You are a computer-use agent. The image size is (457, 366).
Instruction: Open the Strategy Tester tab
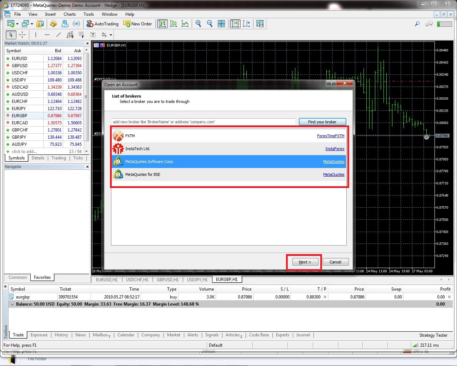[x=433, y=335]
